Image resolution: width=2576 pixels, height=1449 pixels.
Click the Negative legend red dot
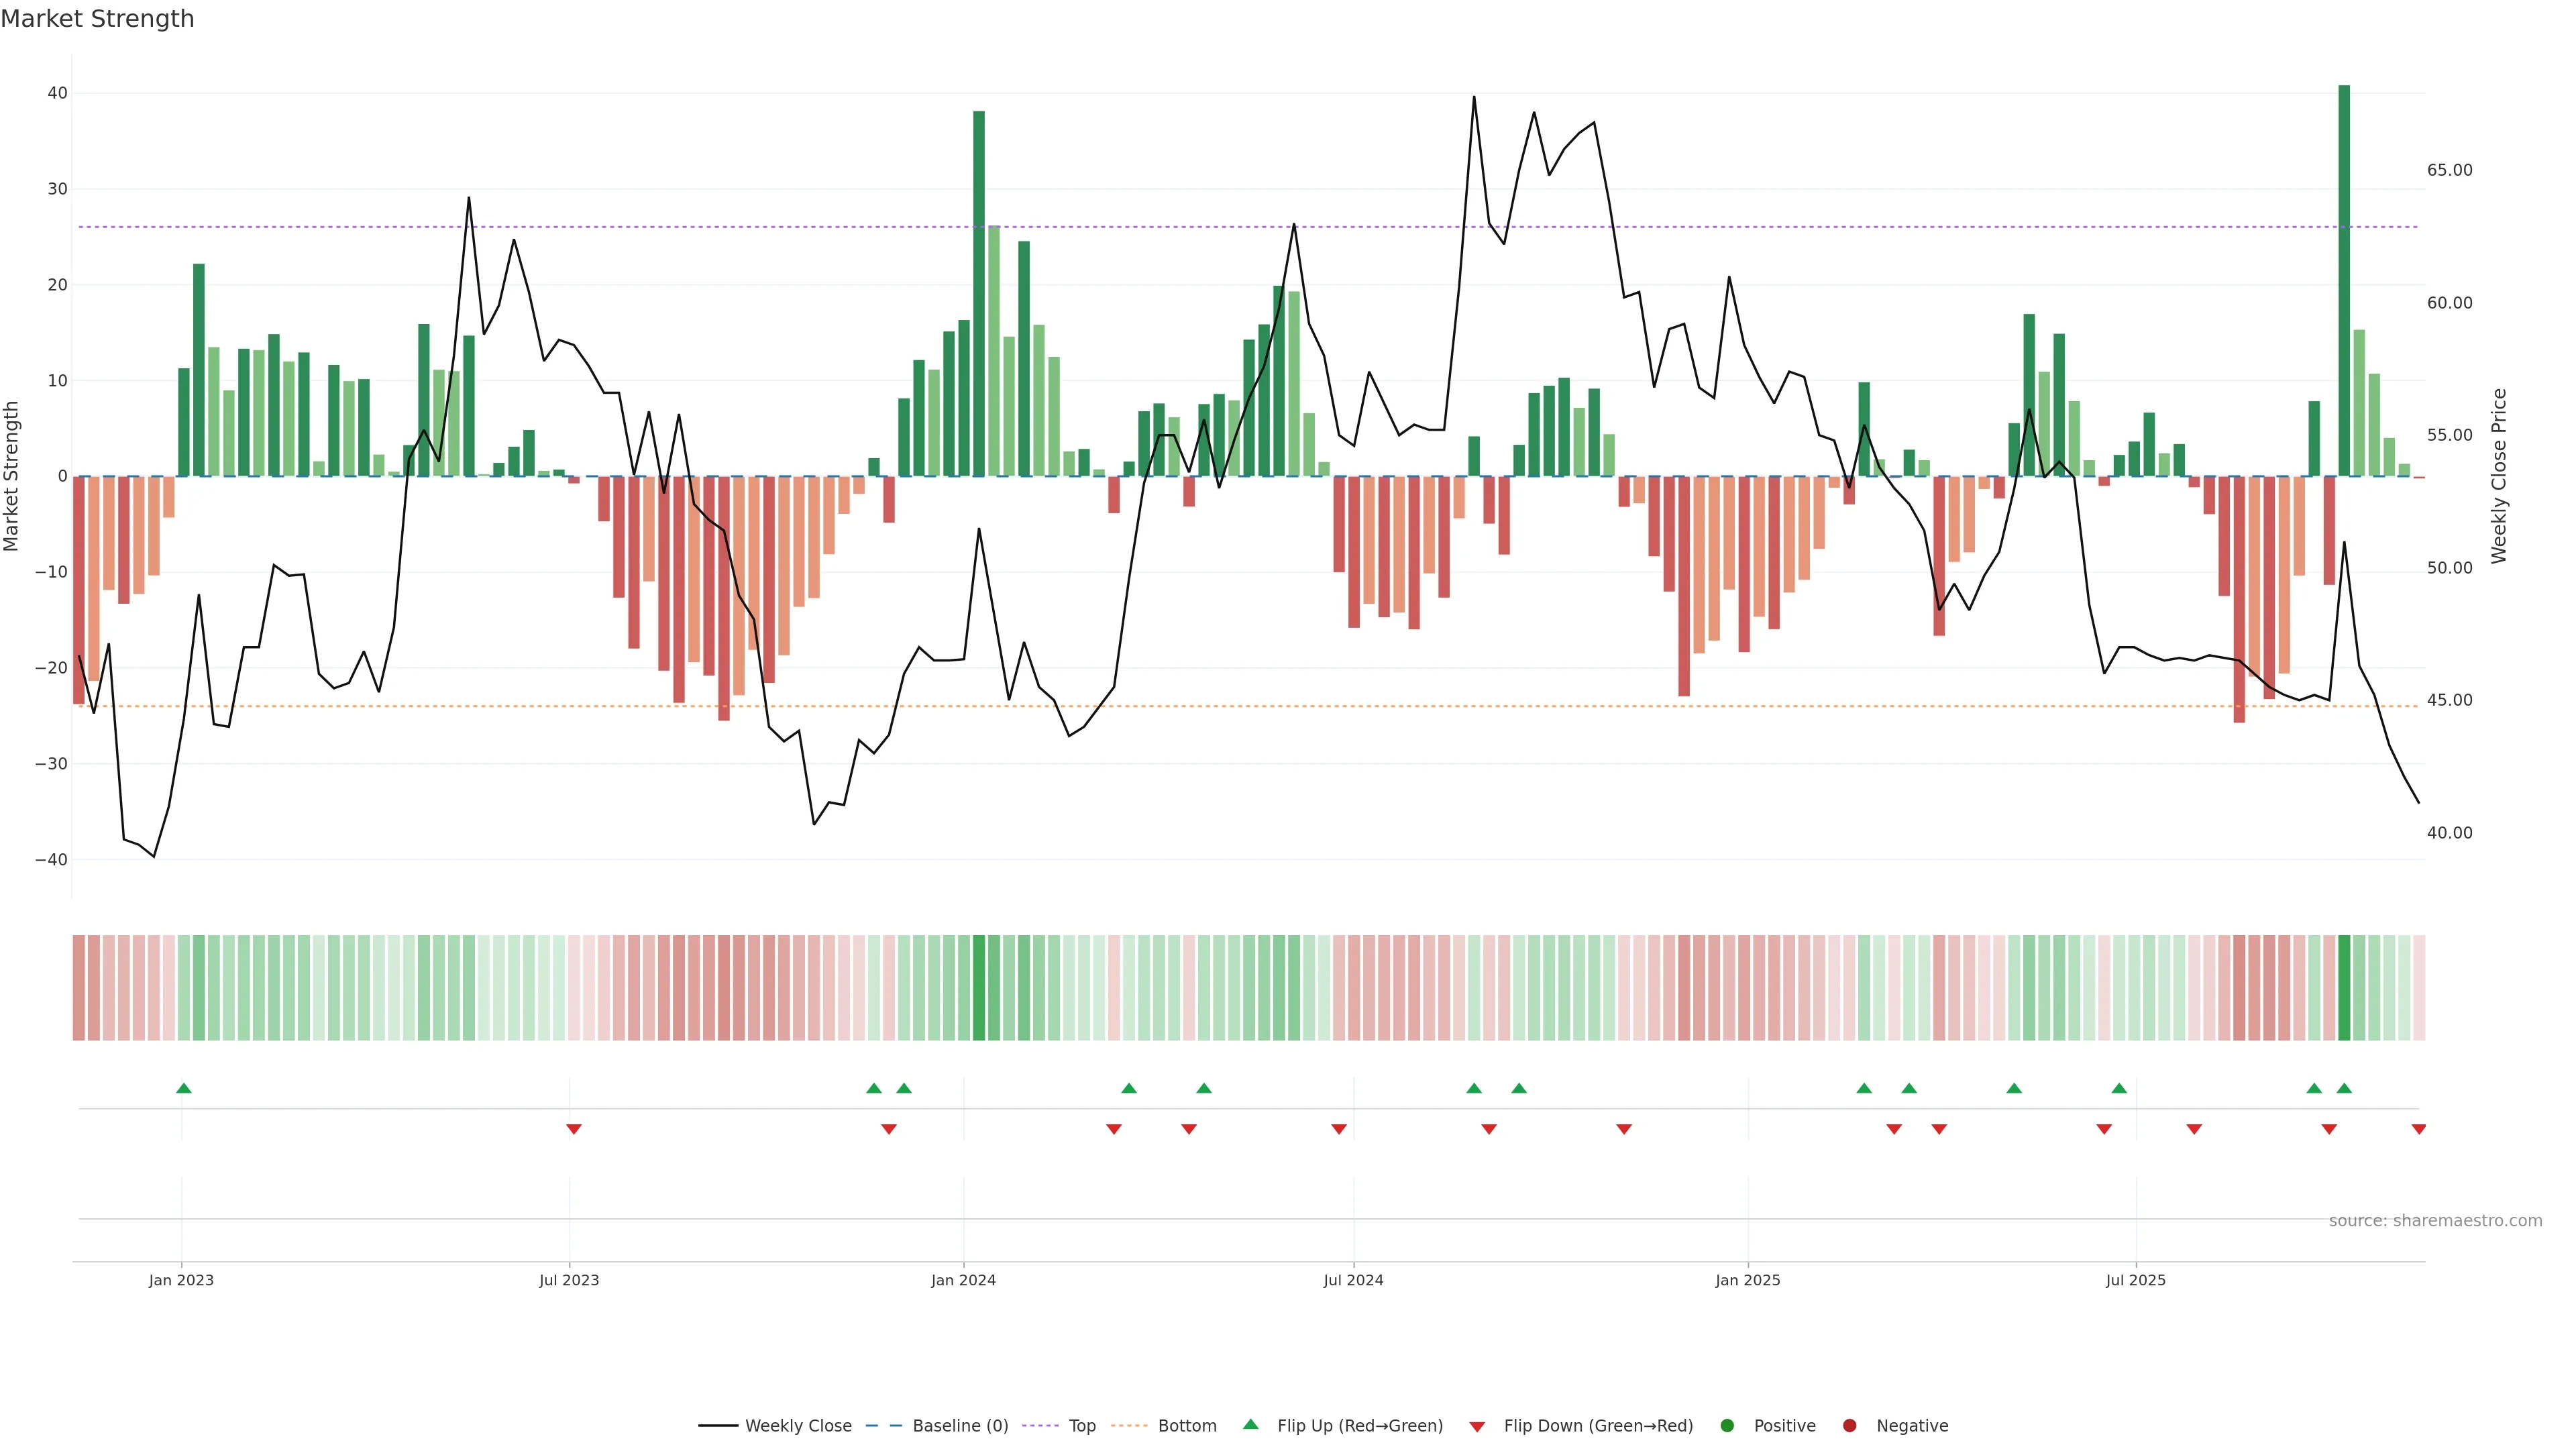(x=1849, y=1426)
